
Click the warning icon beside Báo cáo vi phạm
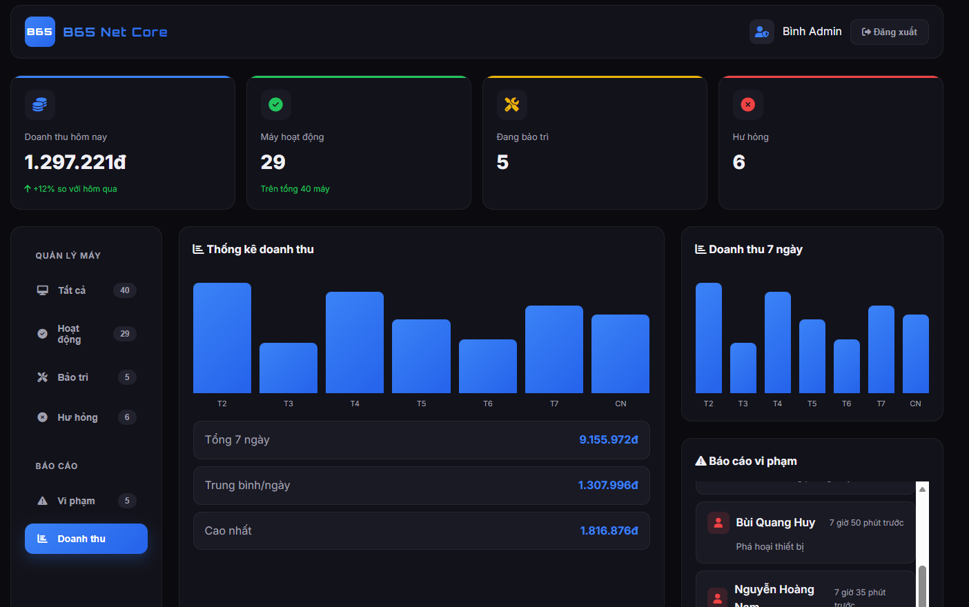[701, 461]
